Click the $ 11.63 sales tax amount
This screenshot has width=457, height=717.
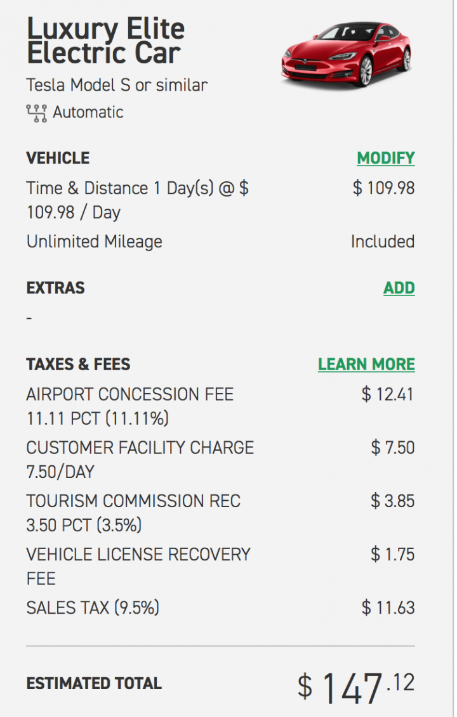pyautogui.click(x=388, y=608)
